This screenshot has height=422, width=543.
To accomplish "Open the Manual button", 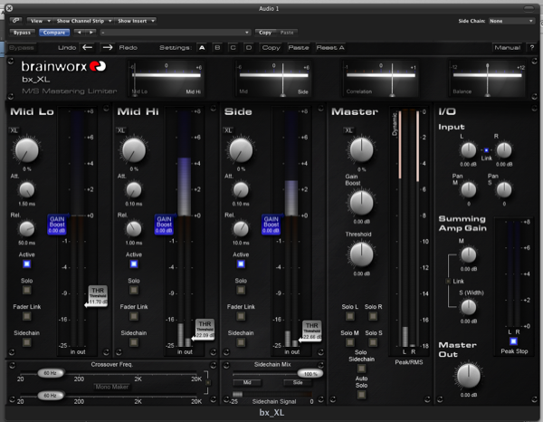I will point(508,46).
